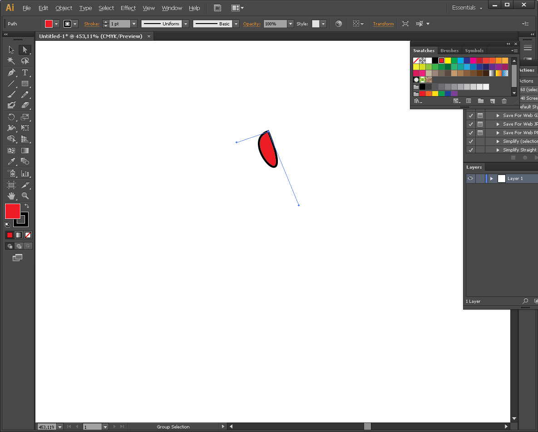The height and width of the screenshot is (432, 538).
Task: Open the File menu
Action: 26,8
